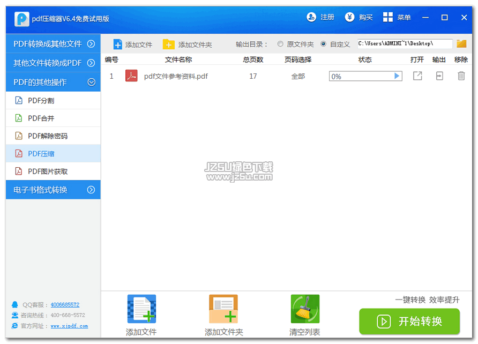Collapse the PDF的其他操作 section arrow
The height and width of the screenshot is (344, 478).
(x=92, y=83)
